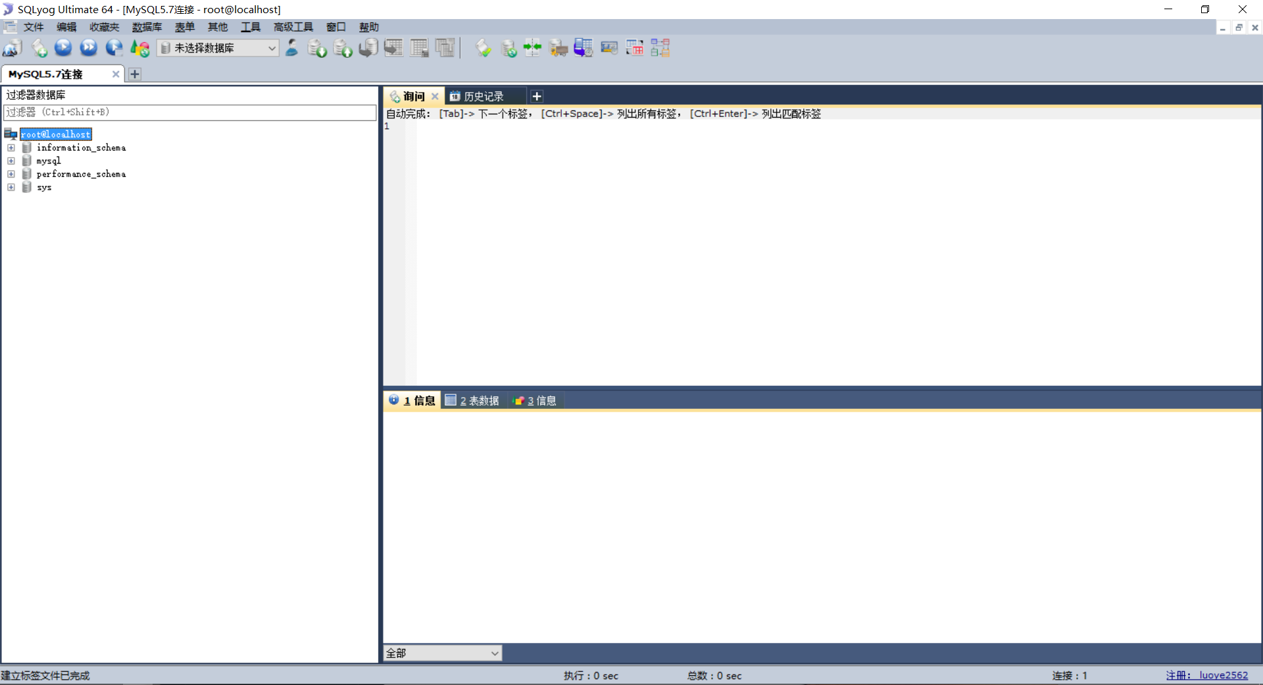Open the database selector dropdown
The image size is (1263, 685).
(x=218, y=48)
